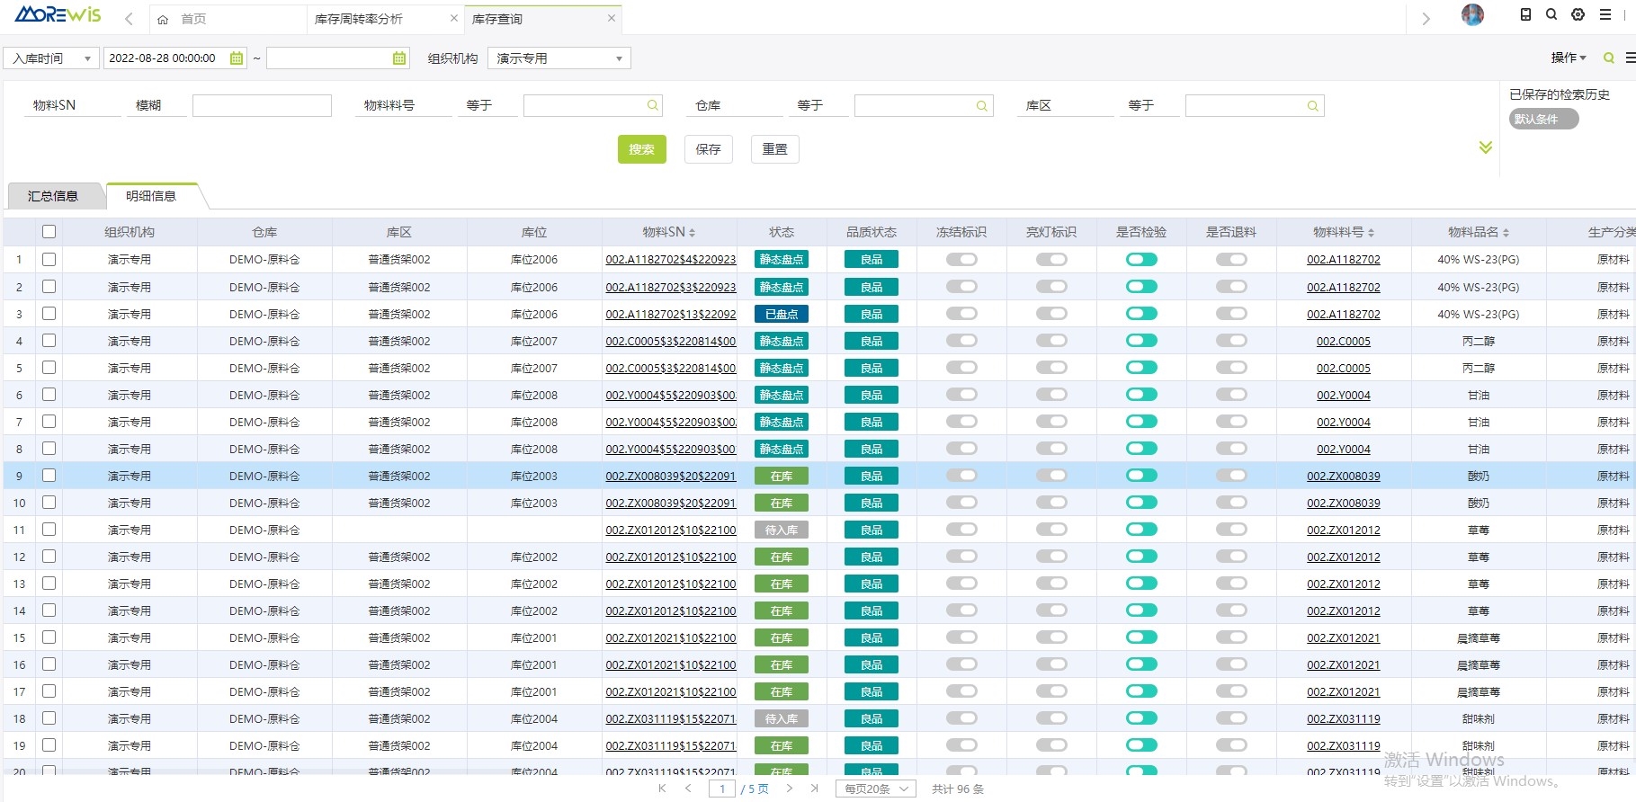Toggle the 冻结标识 switch in row 5
The height and width of the screenshot is (802, 1636).
click(961, 368)
